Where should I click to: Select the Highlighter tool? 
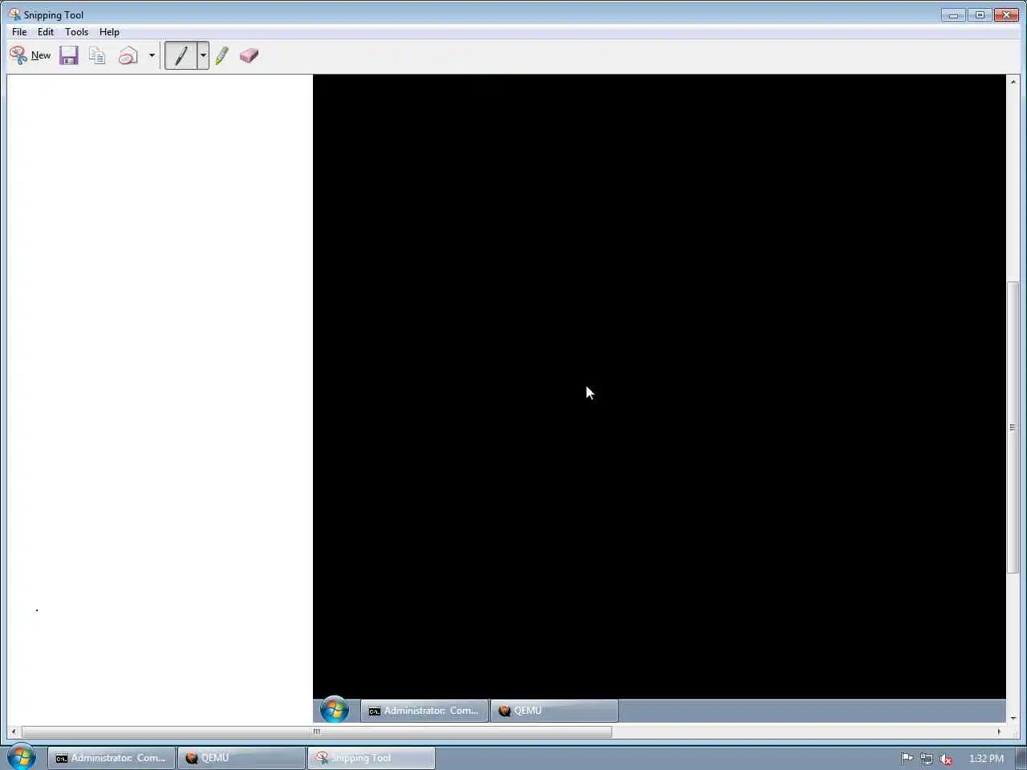point(222,55)
